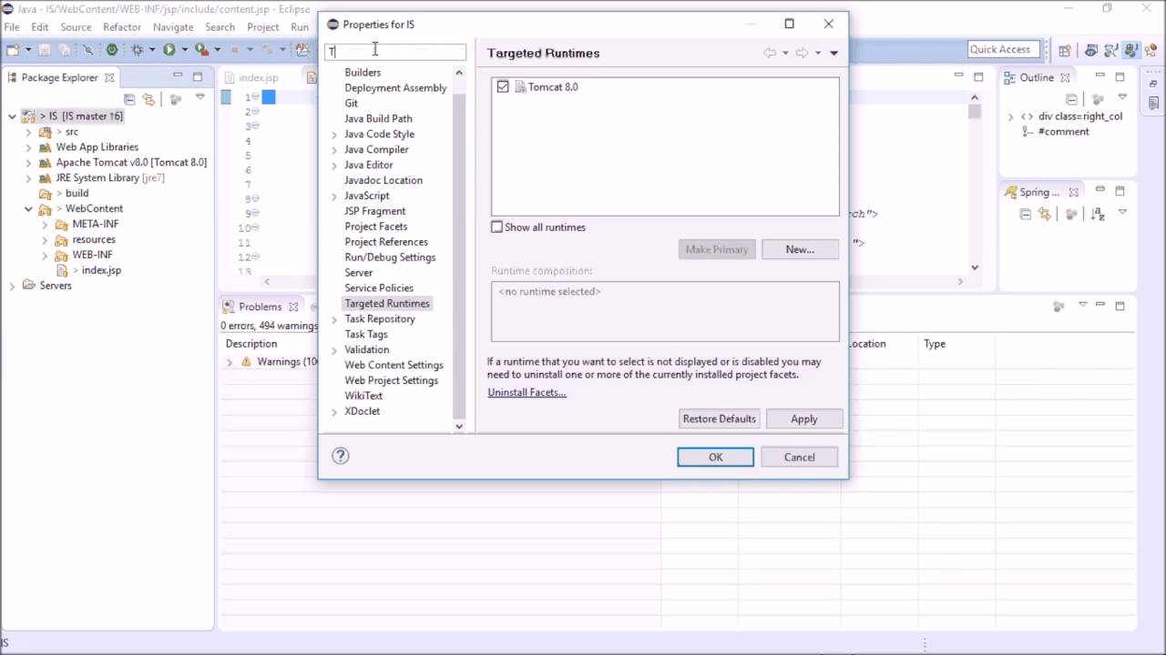Select Server in properties list
The height and width of the screenshot is (655, 1166).
click(x=359, y=273)
